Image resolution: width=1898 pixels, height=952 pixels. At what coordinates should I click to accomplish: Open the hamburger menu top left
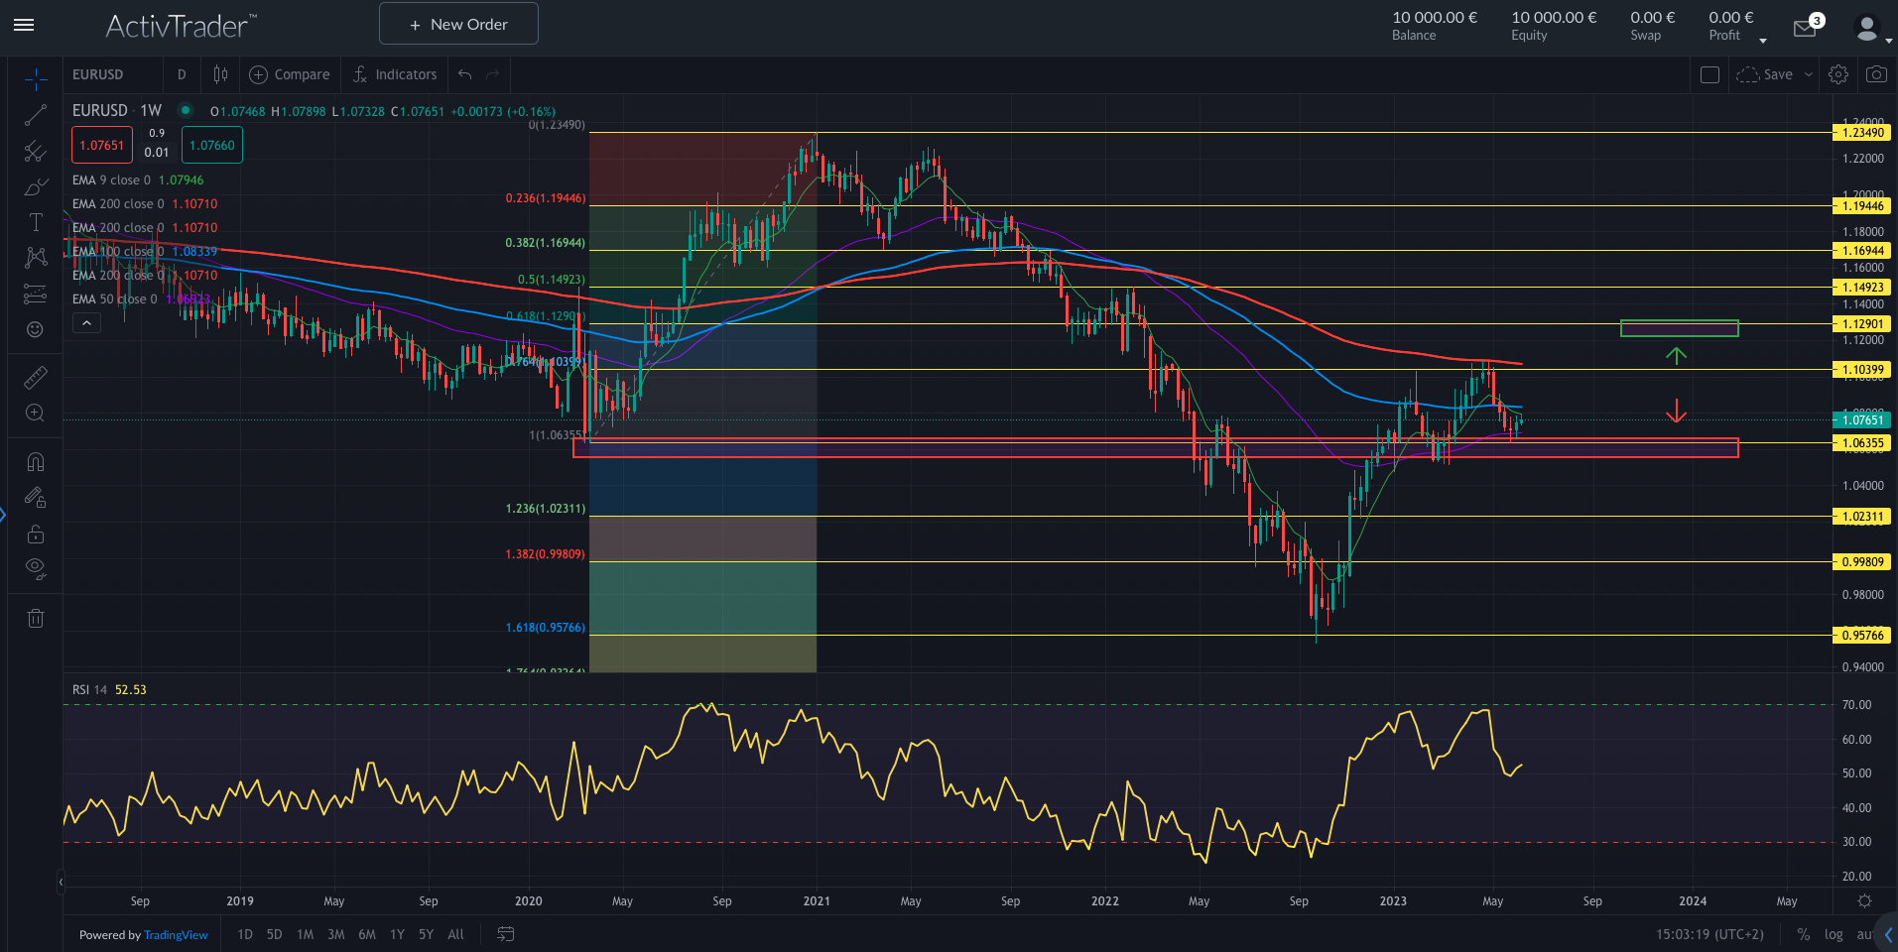[24, 25]
